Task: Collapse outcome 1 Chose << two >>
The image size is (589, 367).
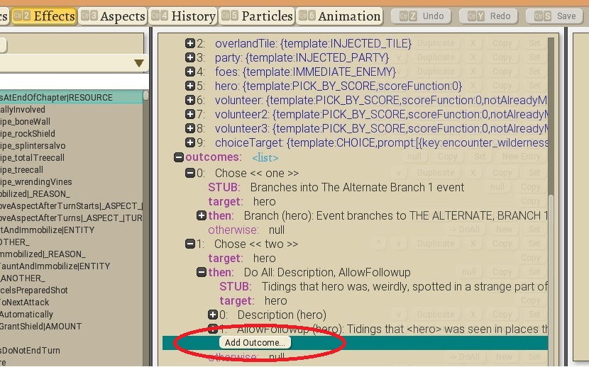Action: (190, 244)
